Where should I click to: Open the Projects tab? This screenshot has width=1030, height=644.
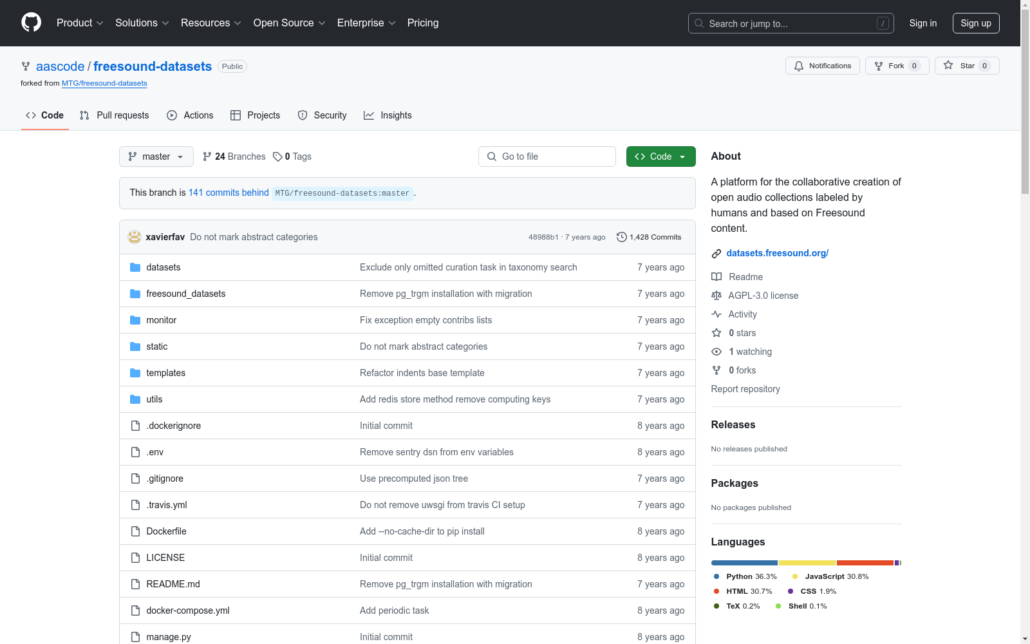[x=256, y=115]
